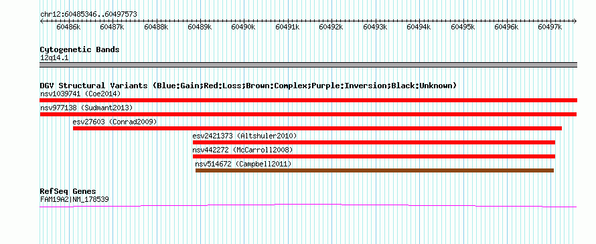Image resolution: width=596 pixels, height=244 pixels.
Task: Click the nsv1039741 (Coe2014) red variant bar
Action: [308, 100]
